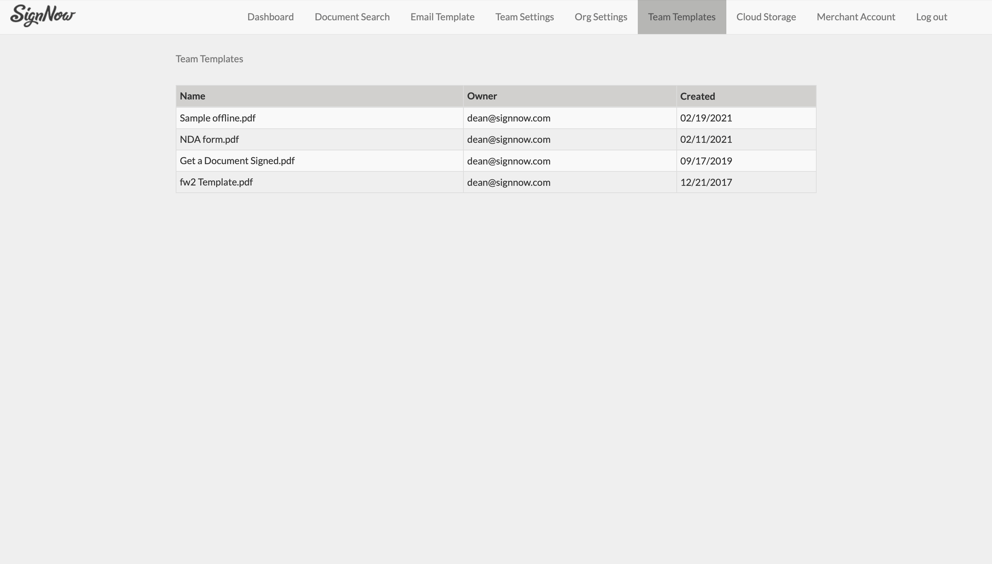Open the Dashboard page

tap(270, 17)
